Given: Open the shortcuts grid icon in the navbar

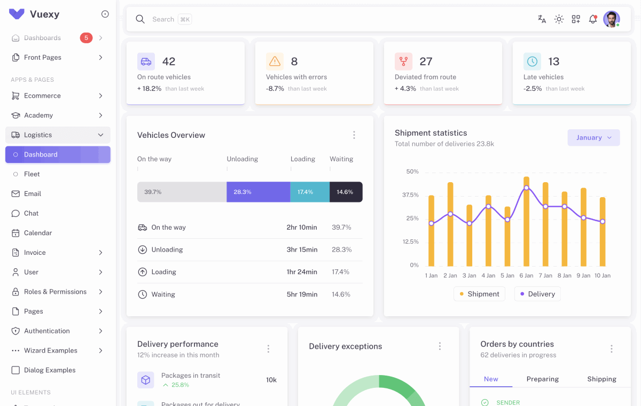Looking at the screenshot, I should 576,19.
